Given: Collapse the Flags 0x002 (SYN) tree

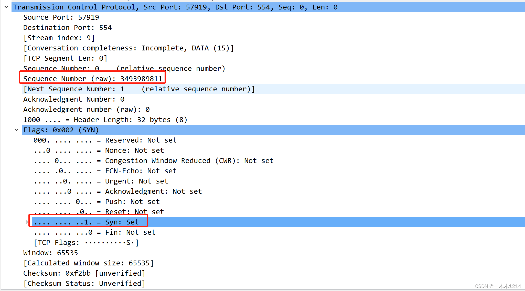Looking at the screenshot, I should point(17,130).
